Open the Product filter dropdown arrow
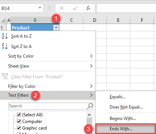The image size is (156, 134). pyautogui.click(x=56, y=28)
